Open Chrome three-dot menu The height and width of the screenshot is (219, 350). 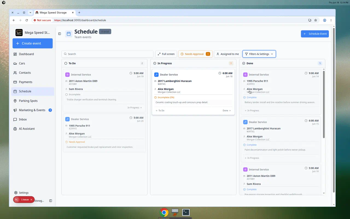(331, 20)
